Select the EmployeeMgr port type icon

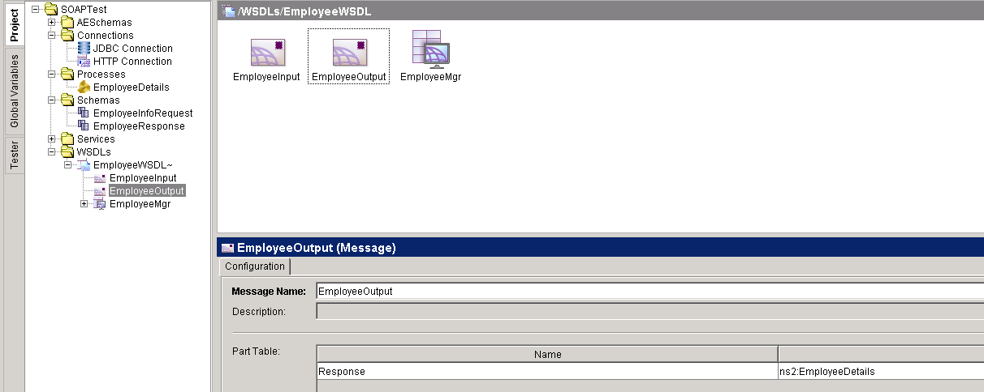click(x=430, y=49)
